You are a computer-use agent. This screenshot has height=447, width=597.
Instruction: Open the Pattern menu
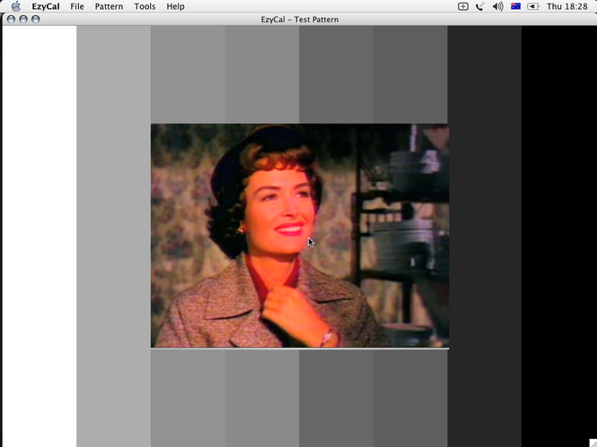(x=109, y=6)
